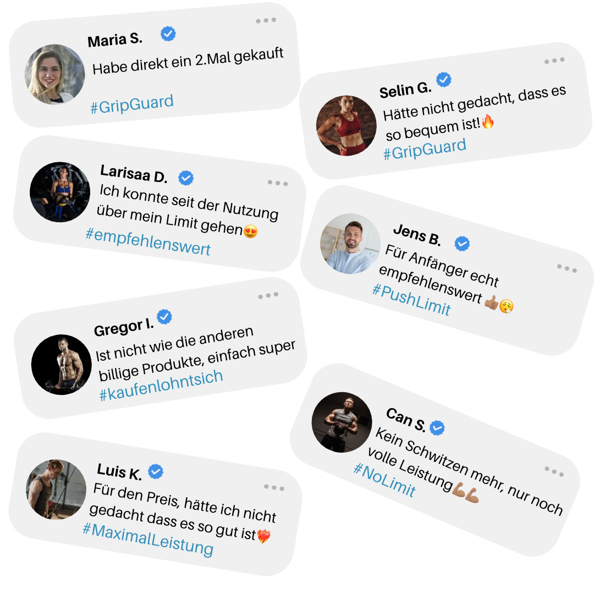Click the verified badge next to Maria S.
This screenshot has height=594, width=594.
168,34
